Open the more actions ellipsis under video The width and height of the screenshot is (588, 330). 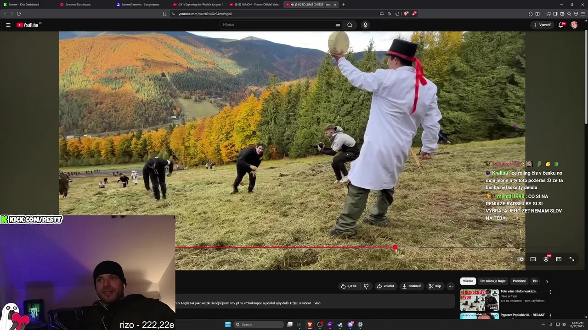coord(451,286)
